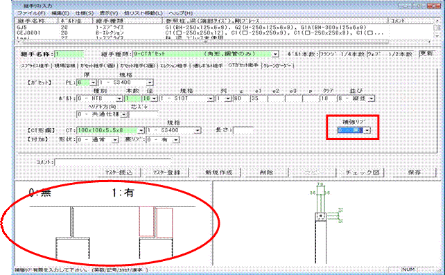Click the マスター読込 button
Screen dimensions: 445x275
(x=119, y=172)
